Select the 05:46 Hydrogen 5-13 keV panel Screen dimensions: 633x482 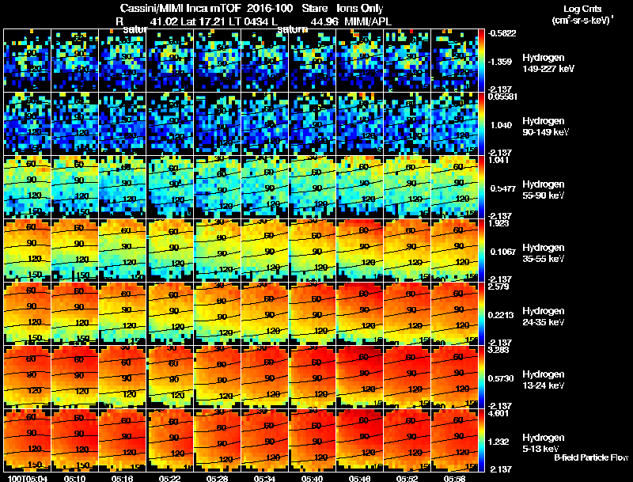point(360,440)
